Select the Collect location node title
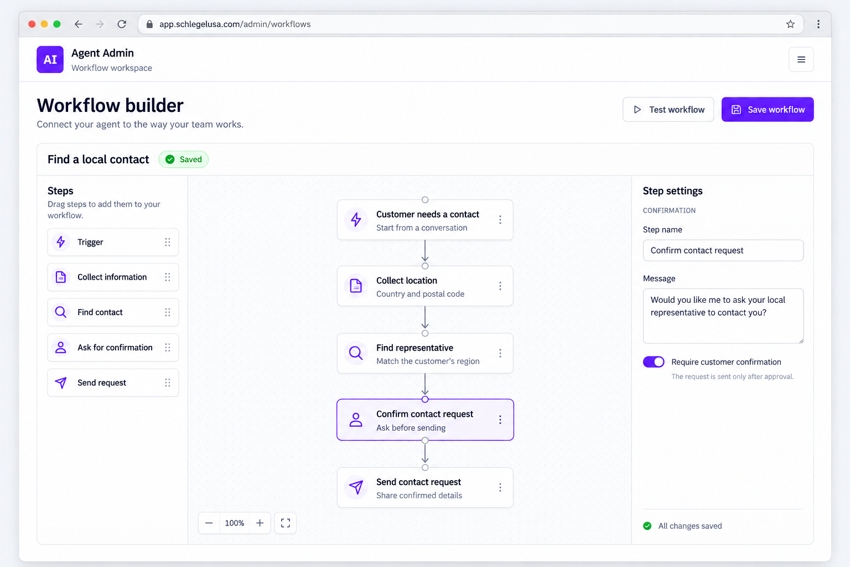Screen dimensions: 850x567 tap(407, 281)
